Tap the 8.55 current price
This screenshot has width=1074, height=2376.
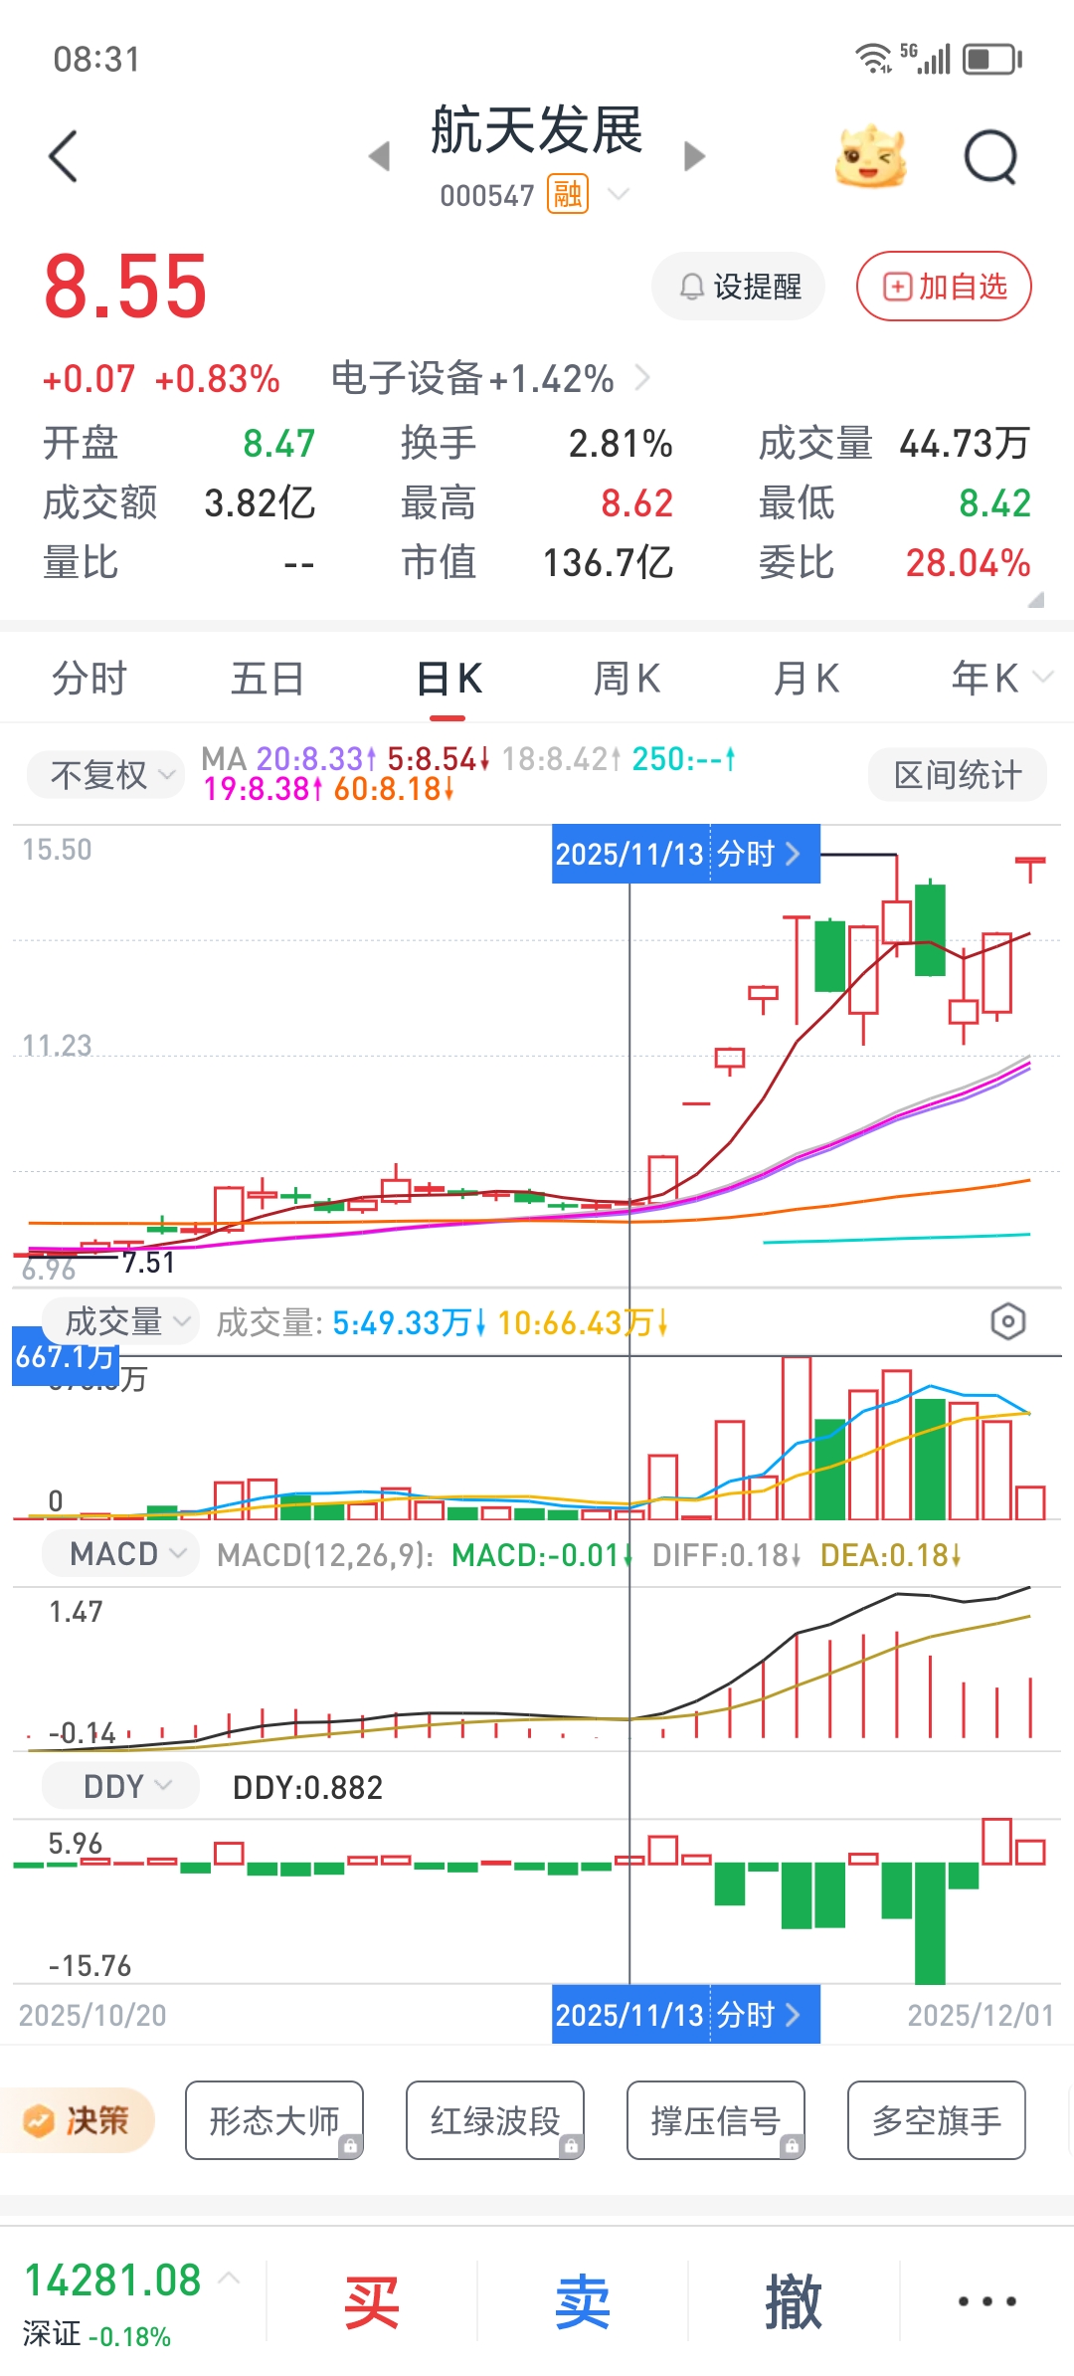125,287
